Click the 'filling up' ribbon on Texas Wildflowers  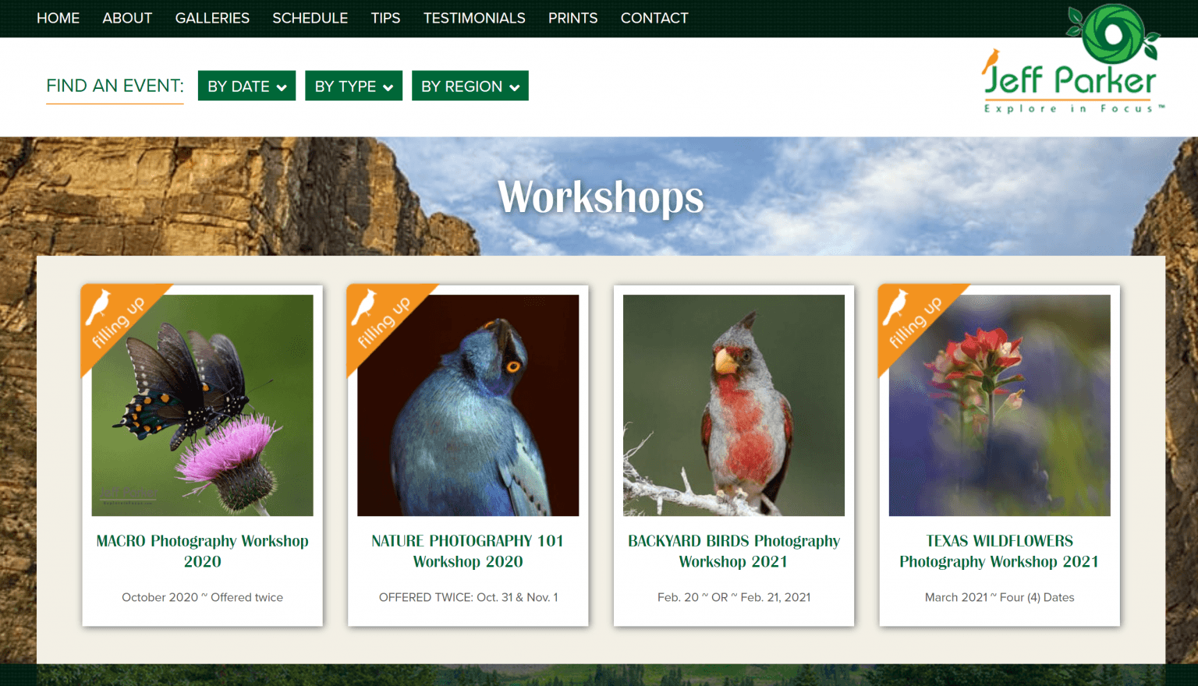tap(912, 318)
